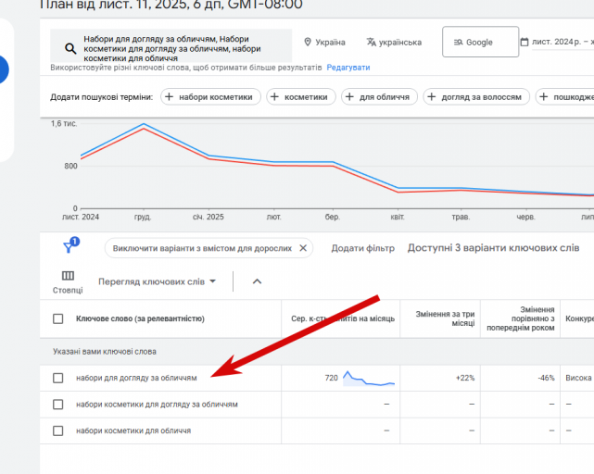Viewport: 594px width, 474px height.
Task: Click the search magnifier icon in keyword box
Action: (x=70, y=48)
